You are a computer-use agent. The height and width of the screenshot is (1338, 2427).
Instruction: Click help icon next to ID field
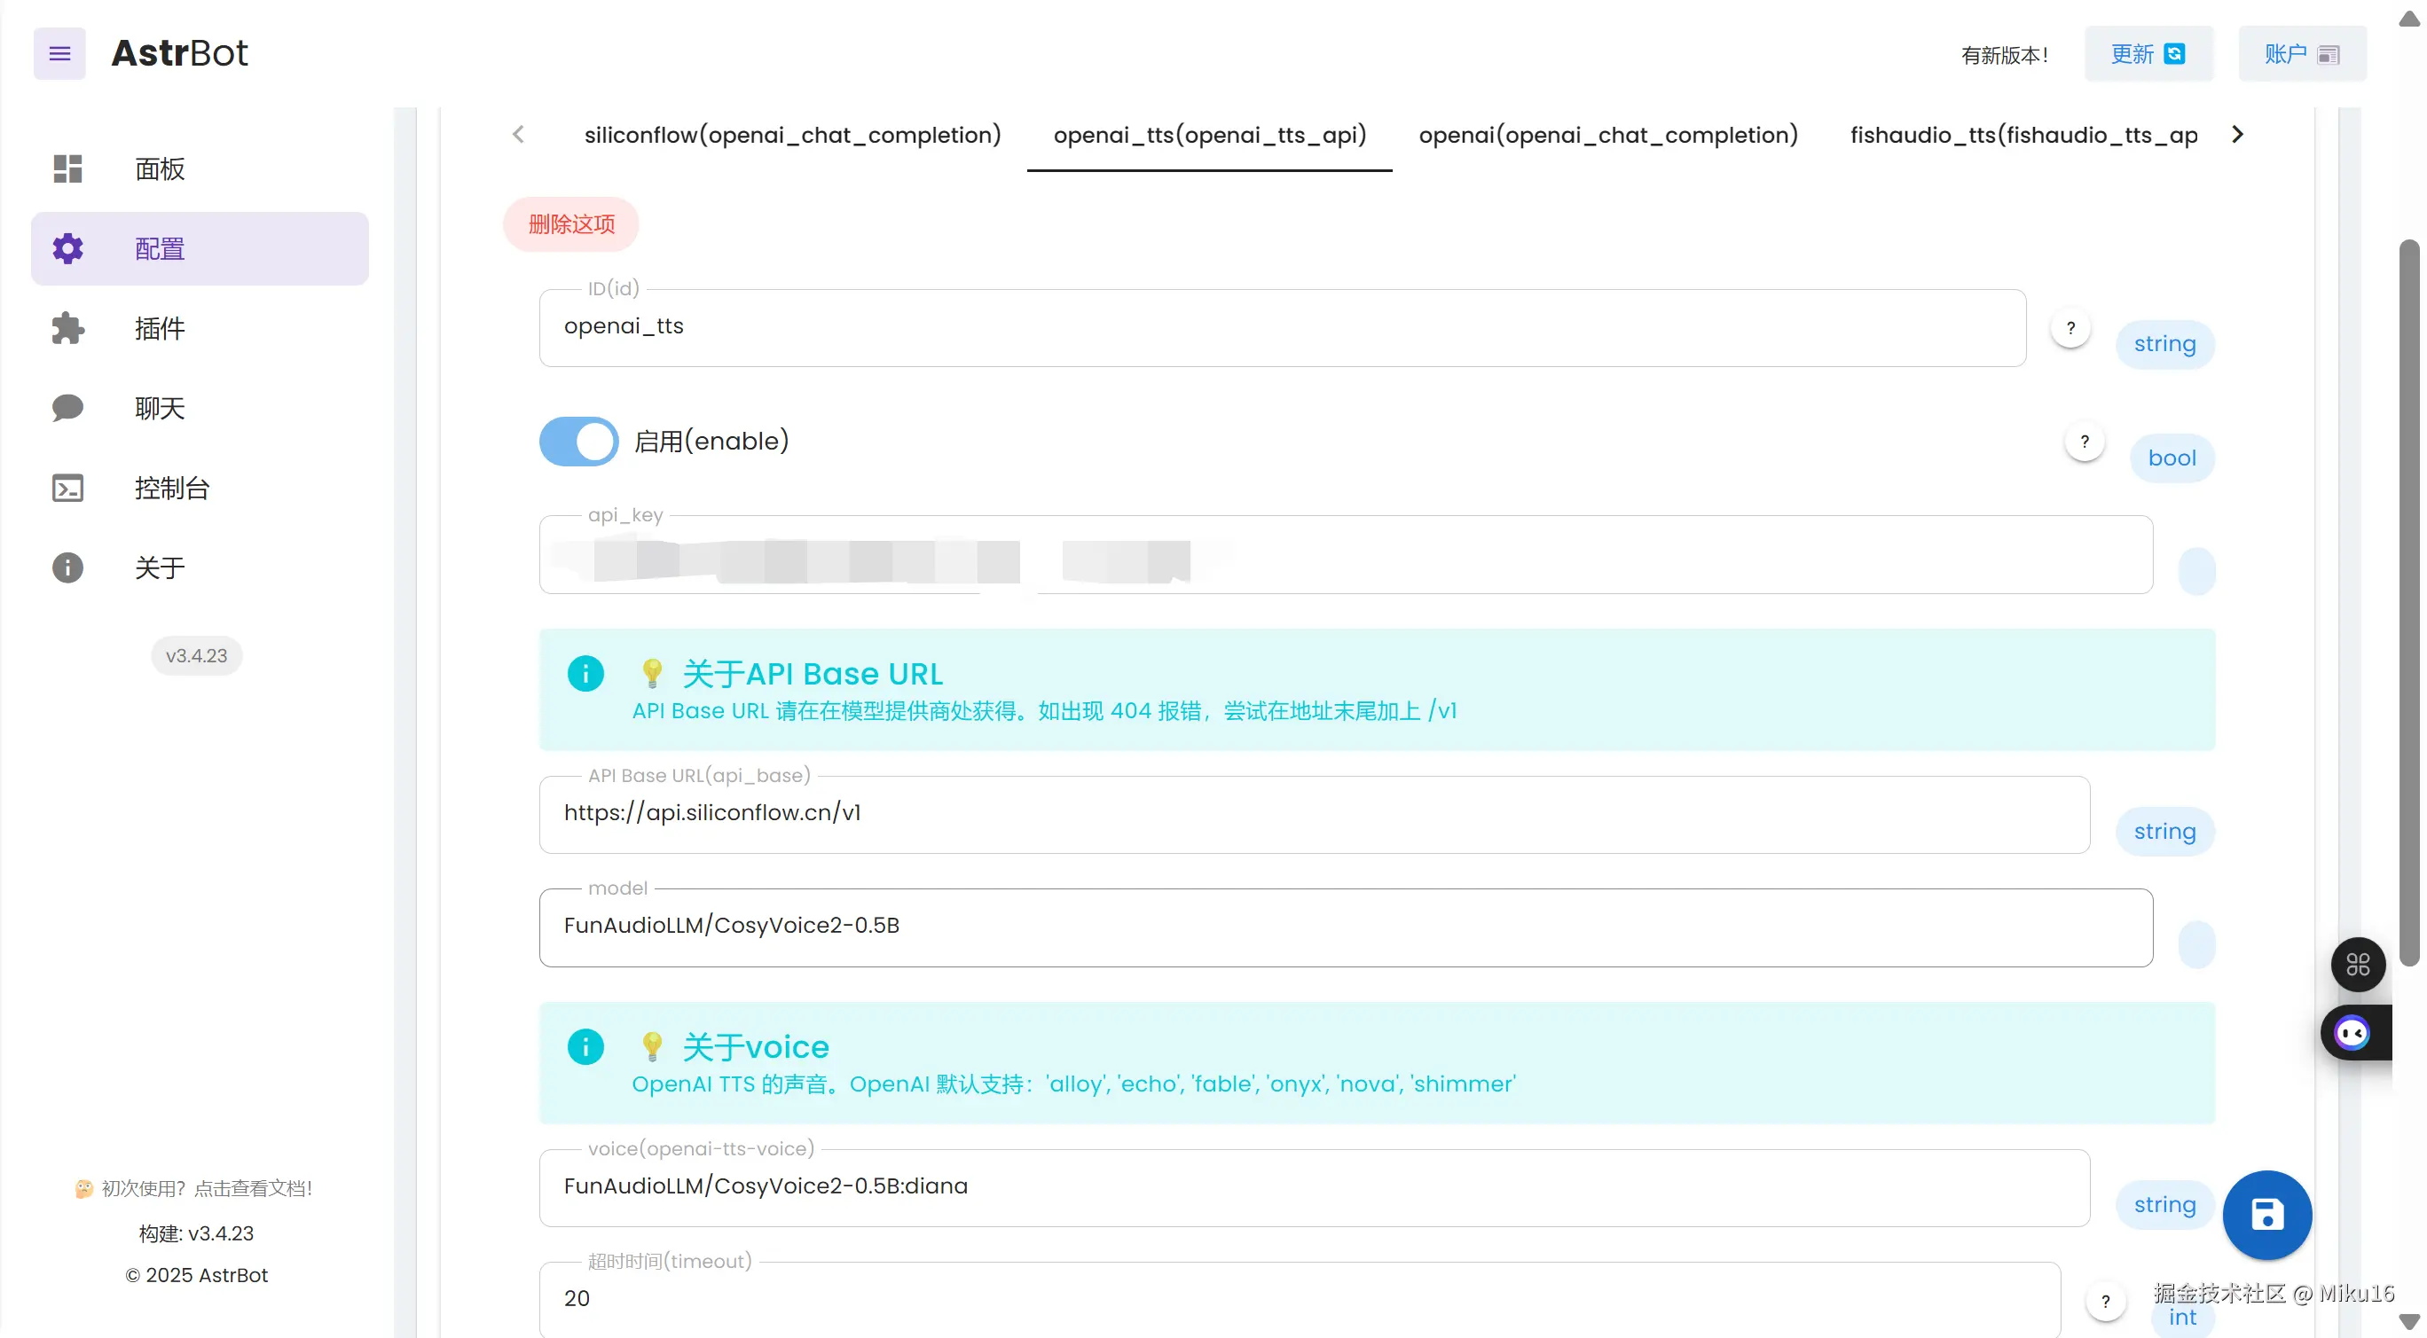point(2070,328)
